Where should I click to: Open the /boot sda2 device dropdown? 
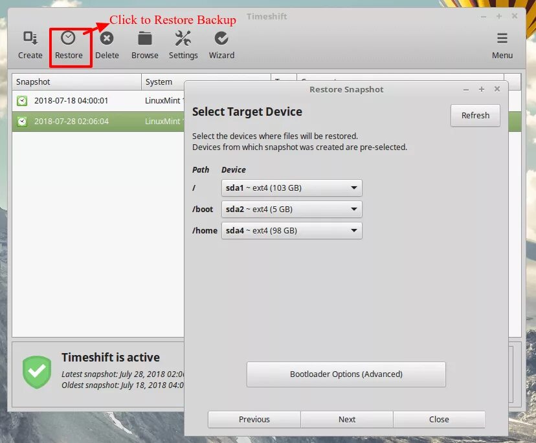(291, 209)
